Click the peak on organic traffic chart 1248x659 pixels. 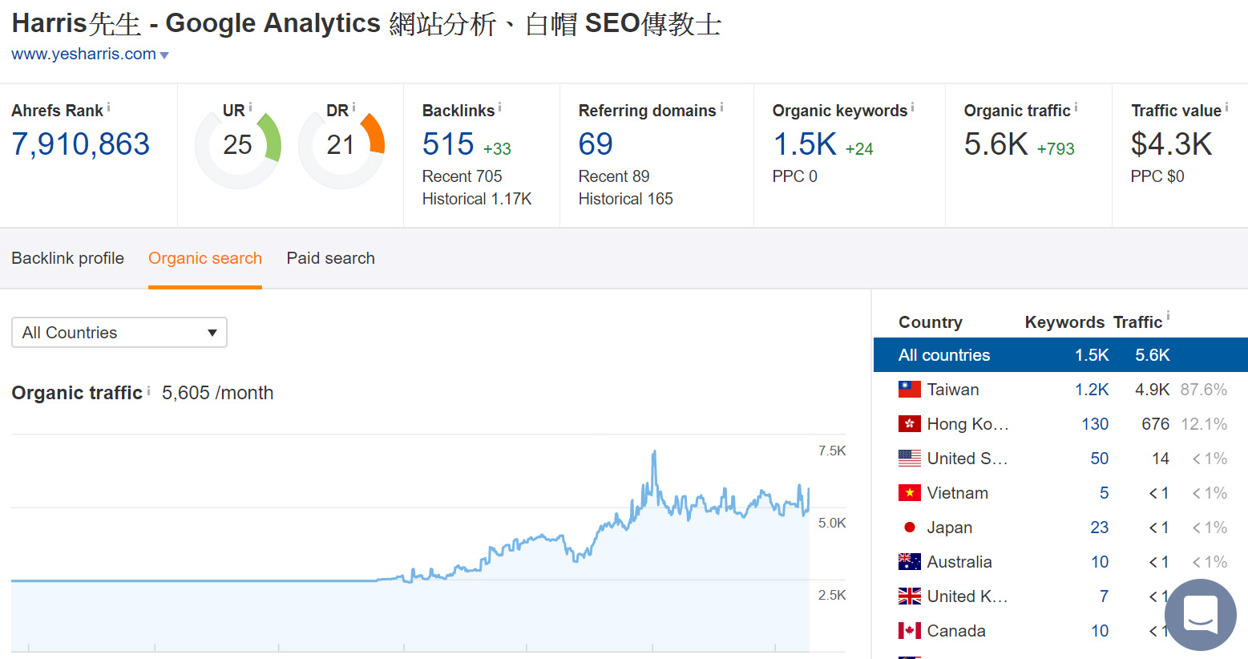pyautogui.click(x=654, y=453)
